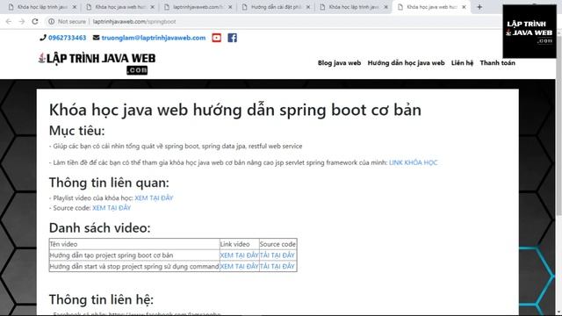Click the Khóa học java web main heading

pyautogui.click(x=235, y=110)
